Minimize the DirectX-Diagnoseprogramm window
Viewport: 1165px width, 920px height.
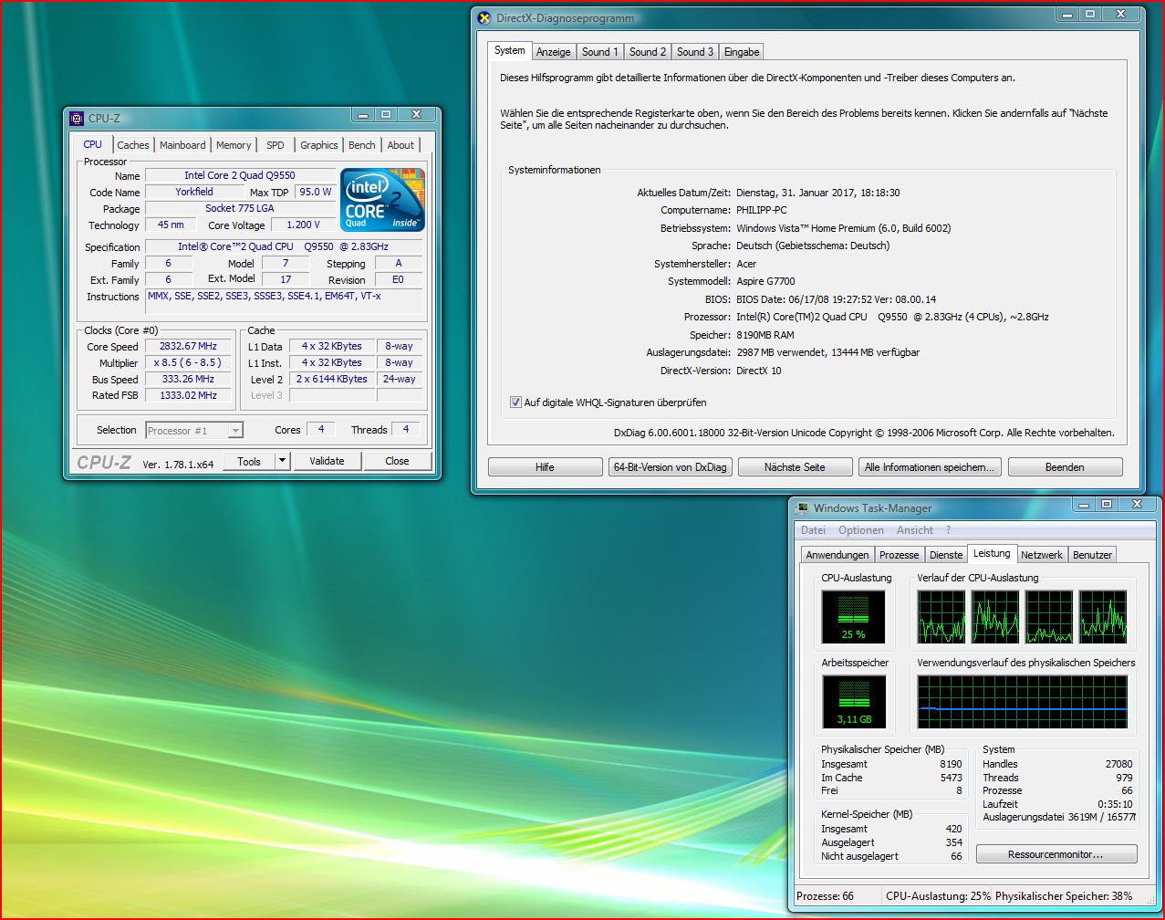tap(1067, 14)
